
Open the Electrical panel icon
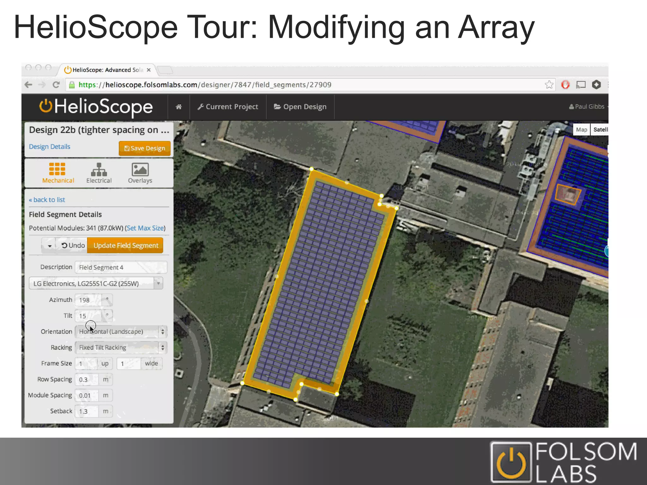pos(99,173)
